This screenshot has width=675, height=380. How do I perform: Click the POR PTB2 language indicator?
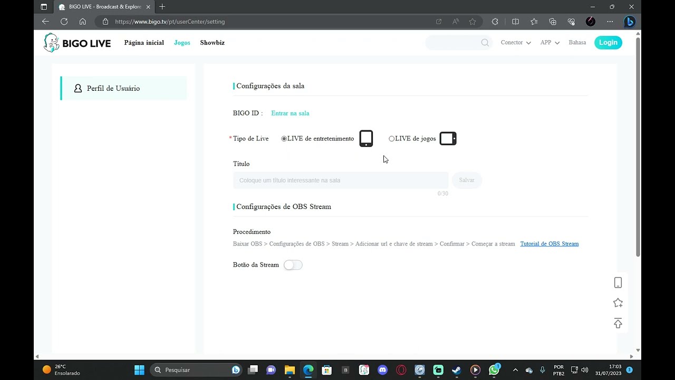click(x=559, y=370)
